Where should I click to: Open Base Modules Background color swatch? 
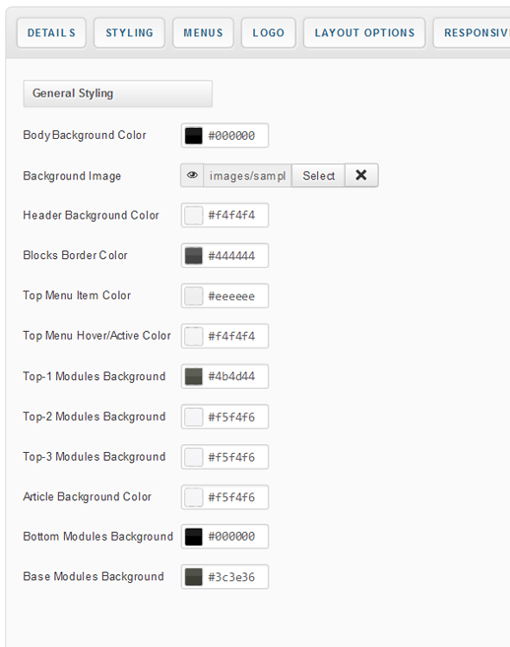point(194,577)
